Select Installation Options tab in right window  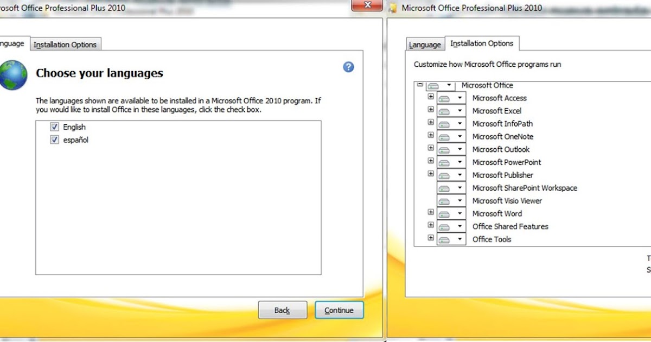pyautogui.click(x=482, y=43)
